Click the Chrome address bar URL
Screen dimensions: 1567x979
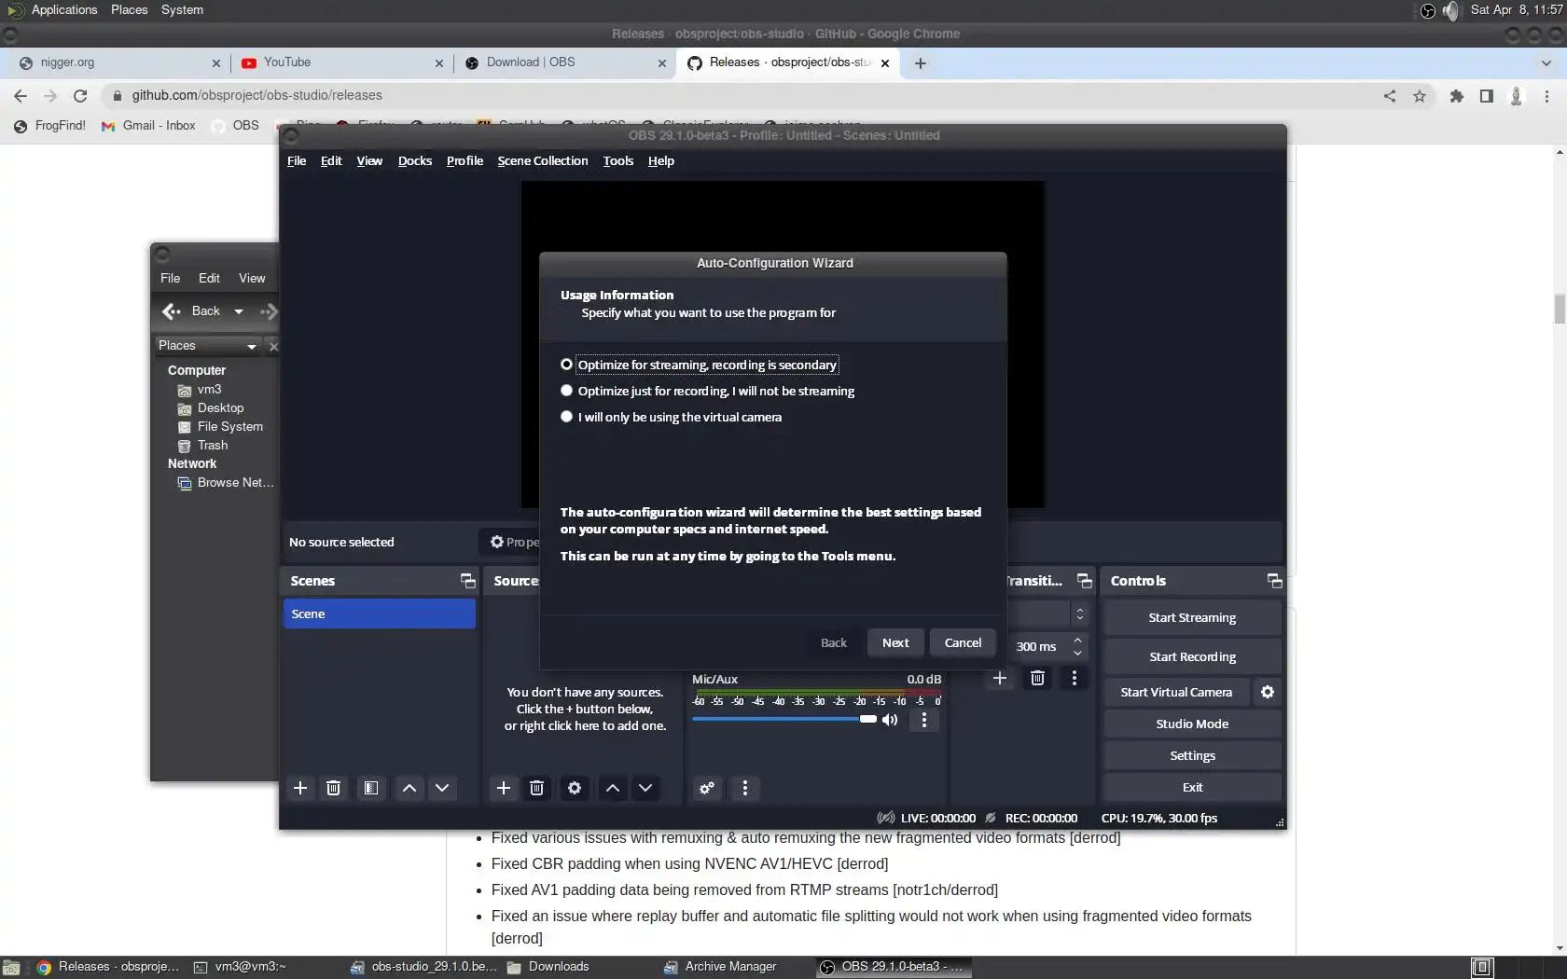pyautogui.click(x=257, y=95)
